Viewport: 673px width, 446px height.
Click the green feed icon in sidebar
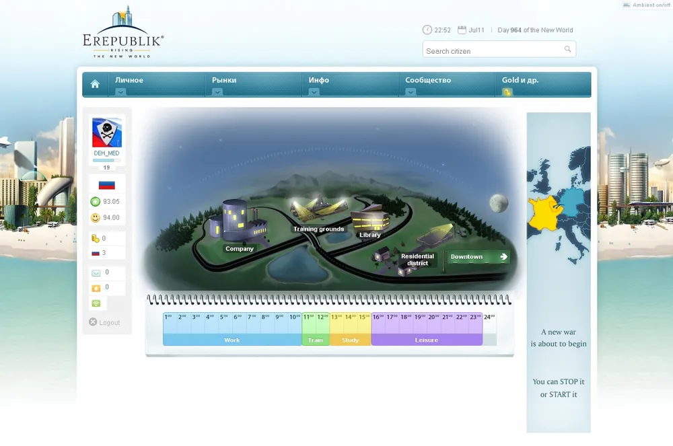point(96,303)
